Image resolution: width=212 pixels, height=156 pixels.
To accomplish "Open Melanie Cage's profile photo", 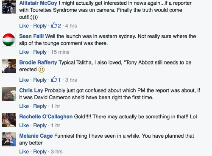I will click(x=8, y=139).
